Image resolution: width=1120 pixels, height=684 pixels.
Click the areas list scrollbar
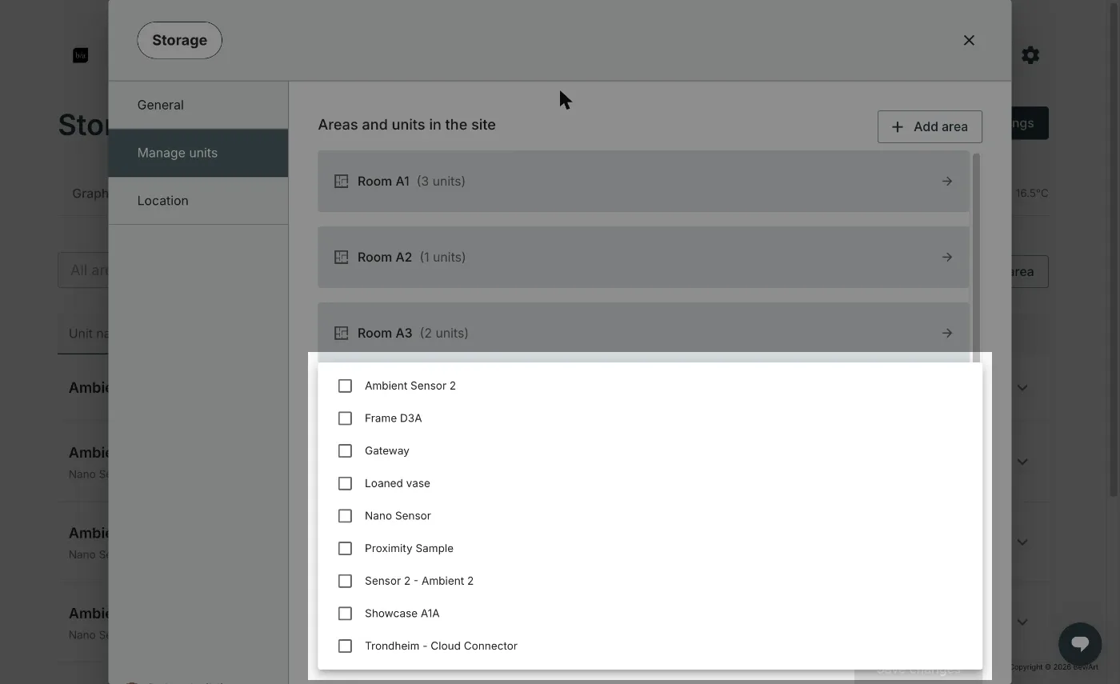coord(976,256)
